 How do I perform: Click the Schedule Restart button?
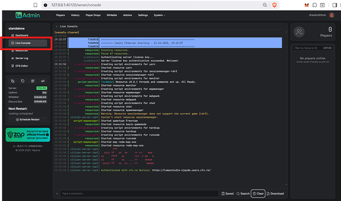[x=28, y=119]
